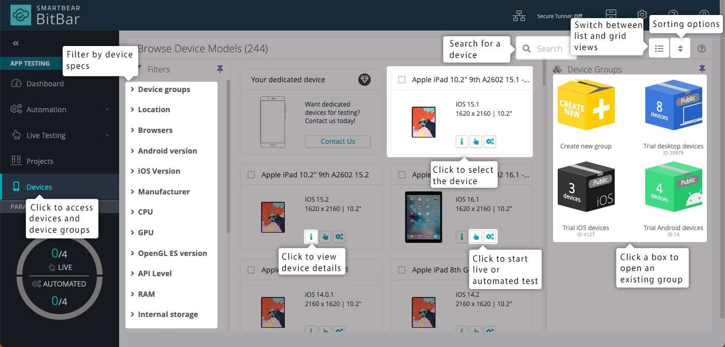Tick checkbox of the iOS 16.1 iPad card
Screen dimensions: 725x347
click(x=402, y=175)
